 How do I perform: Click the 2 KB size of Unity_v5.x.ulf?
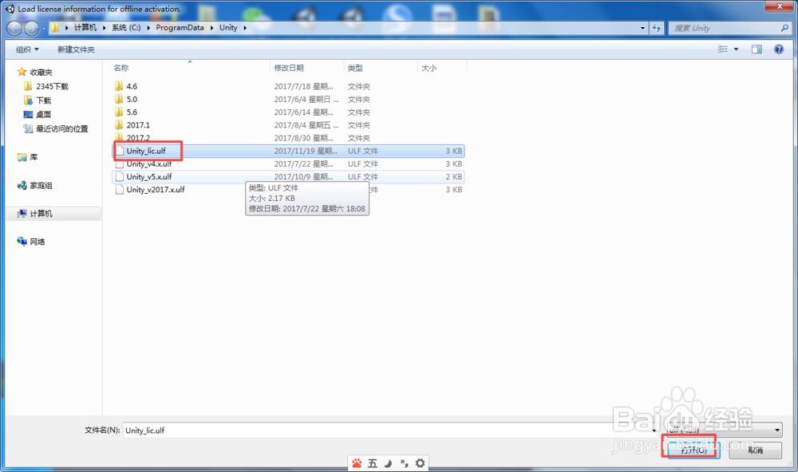(454, 176)
